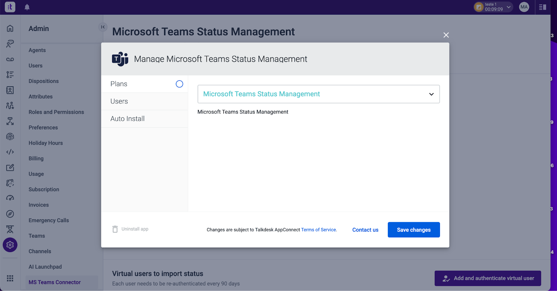The width and height of the screenshot is (557, 291).
Task: Open the agent status timer dropdown
Action: [x=493, y=7]
